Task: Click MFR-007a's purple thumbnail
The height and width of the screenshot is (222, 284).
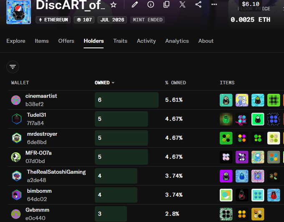Action: point(242,157)
